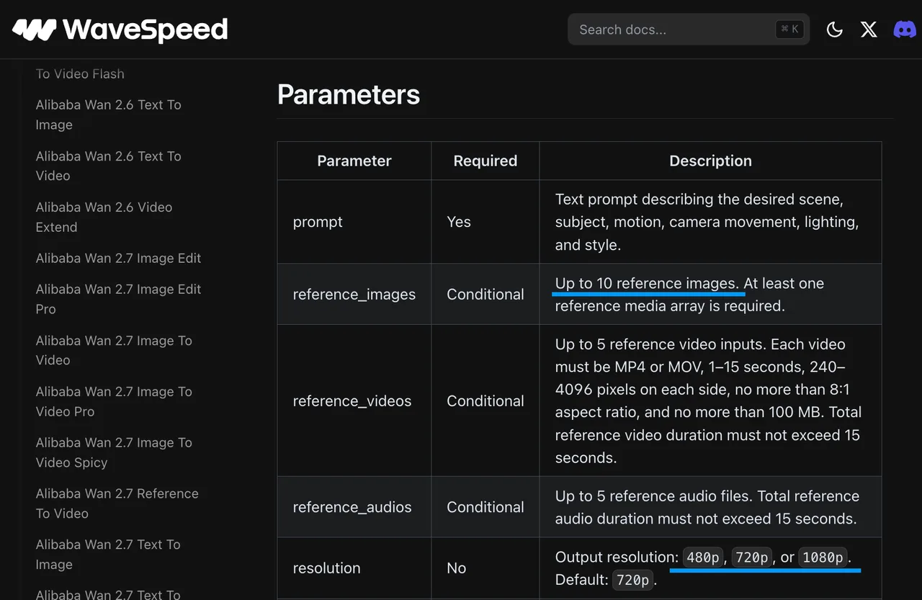Click the prompt description text
Screen dimensions: 922x600
[707, 222]
